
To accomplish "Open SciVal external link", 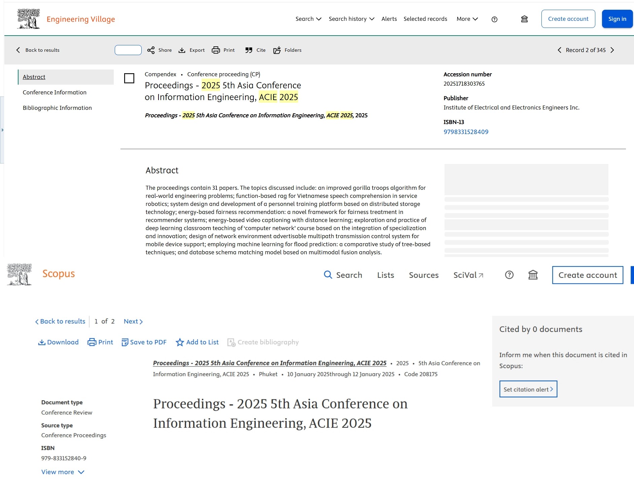I will pos(468,275).
